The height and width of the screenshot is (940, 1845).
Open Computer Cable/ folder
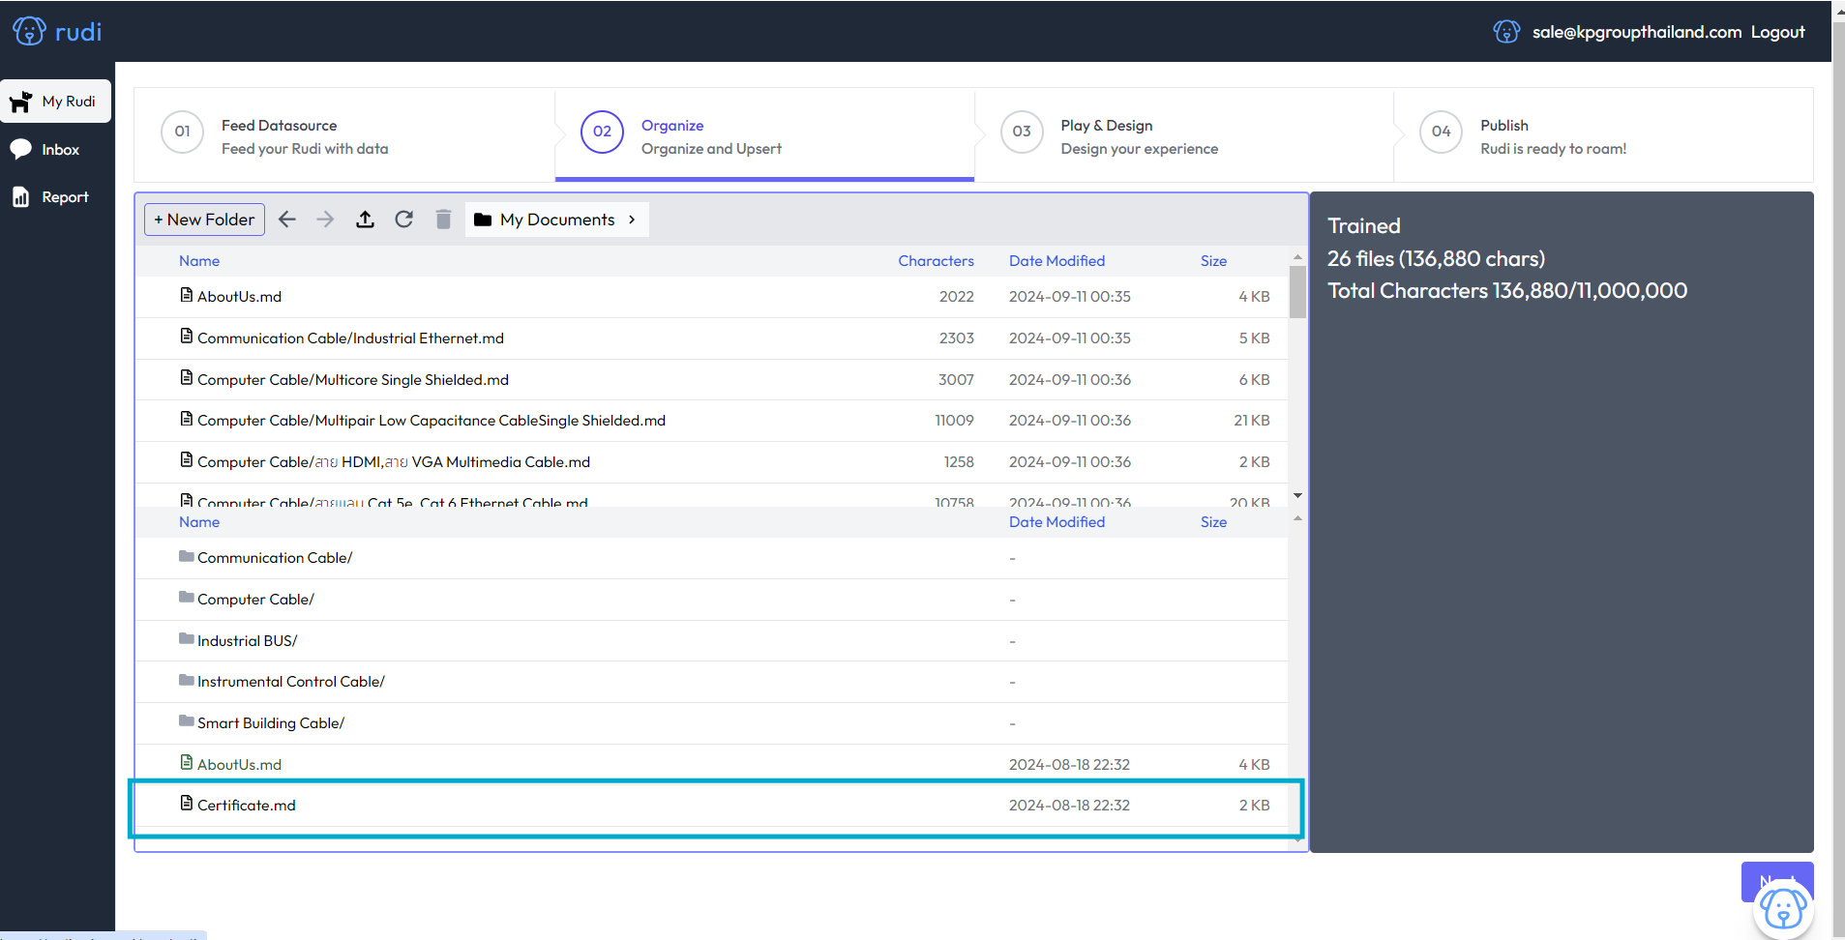tap(711, 600)
